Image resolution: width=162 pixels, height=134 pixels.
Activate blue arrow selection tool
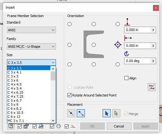pyautogui.click(x=107, y=113)
